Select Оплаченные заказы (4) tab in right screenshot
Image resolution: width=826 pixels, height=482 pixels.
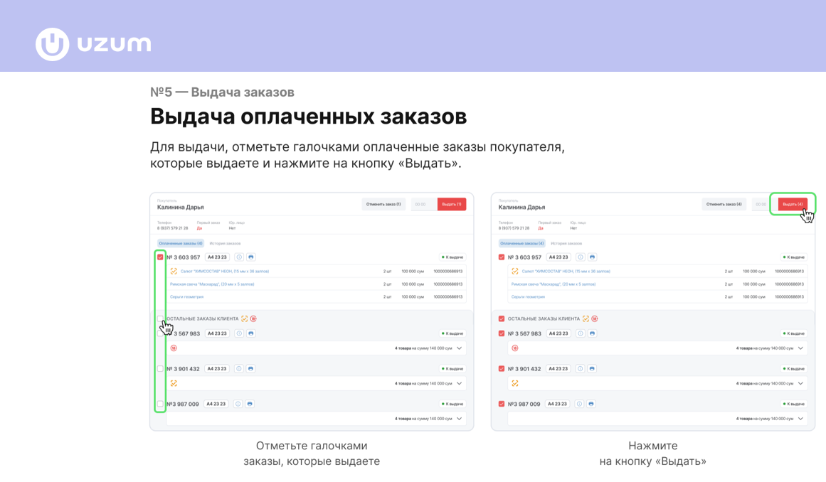click(x=522, y=244)
